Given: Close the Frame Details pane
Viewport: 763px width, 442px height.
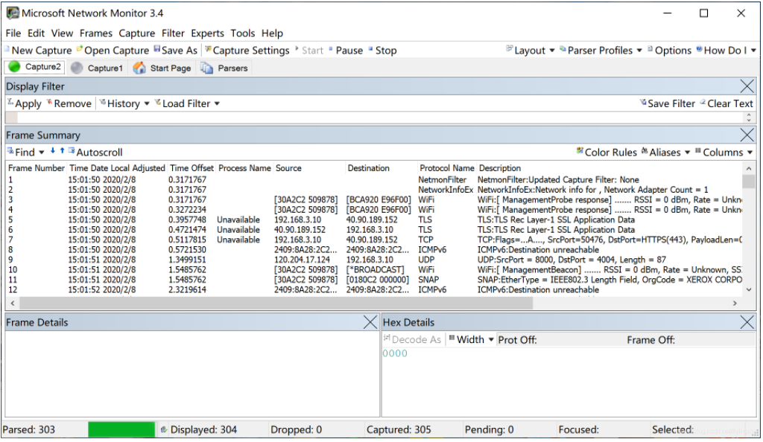Looking at the screenshot, I should tap(370, 322).
